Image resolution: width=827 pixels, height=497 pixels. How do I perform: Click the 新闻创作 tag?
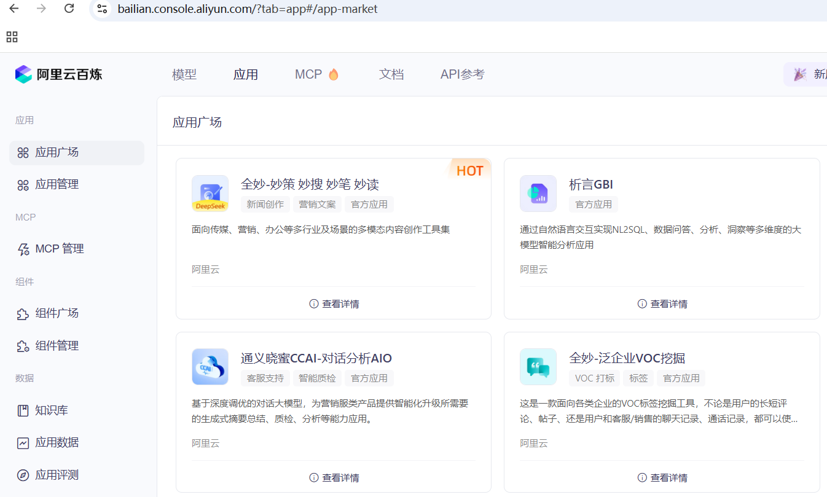[x=265, y=204]
